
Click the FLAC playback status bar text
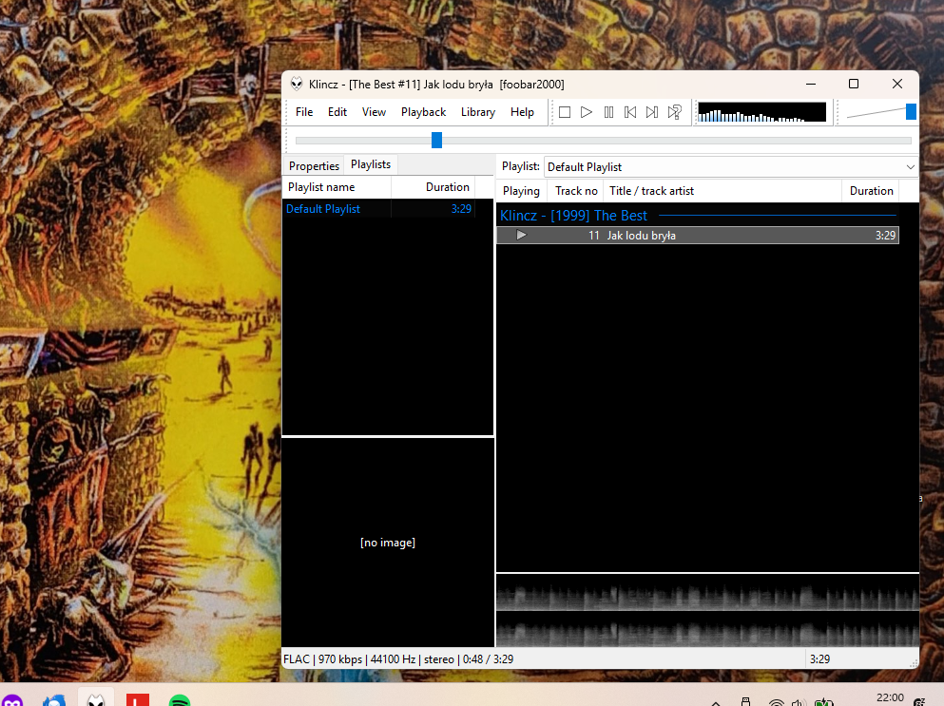pyautogui.click(x=398, y=659)
